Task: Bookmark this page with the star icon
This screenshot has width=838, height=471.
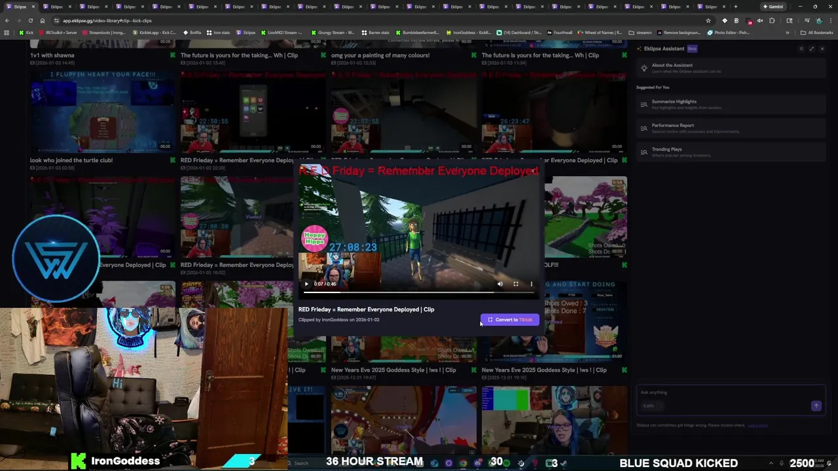Action: [708, 20]
